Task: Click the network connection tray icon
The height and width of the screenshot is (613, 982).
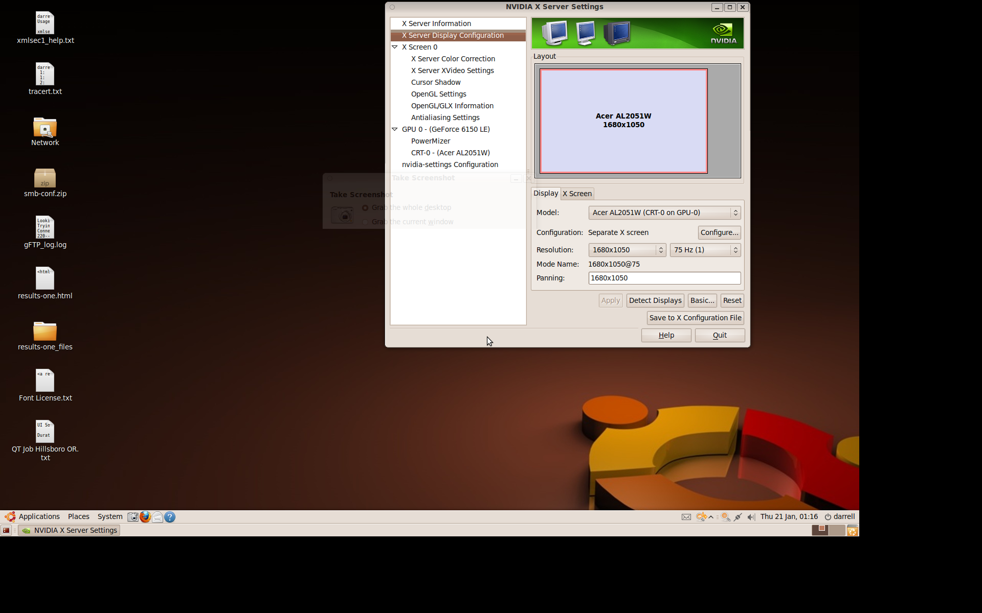Action: (738, 517)
